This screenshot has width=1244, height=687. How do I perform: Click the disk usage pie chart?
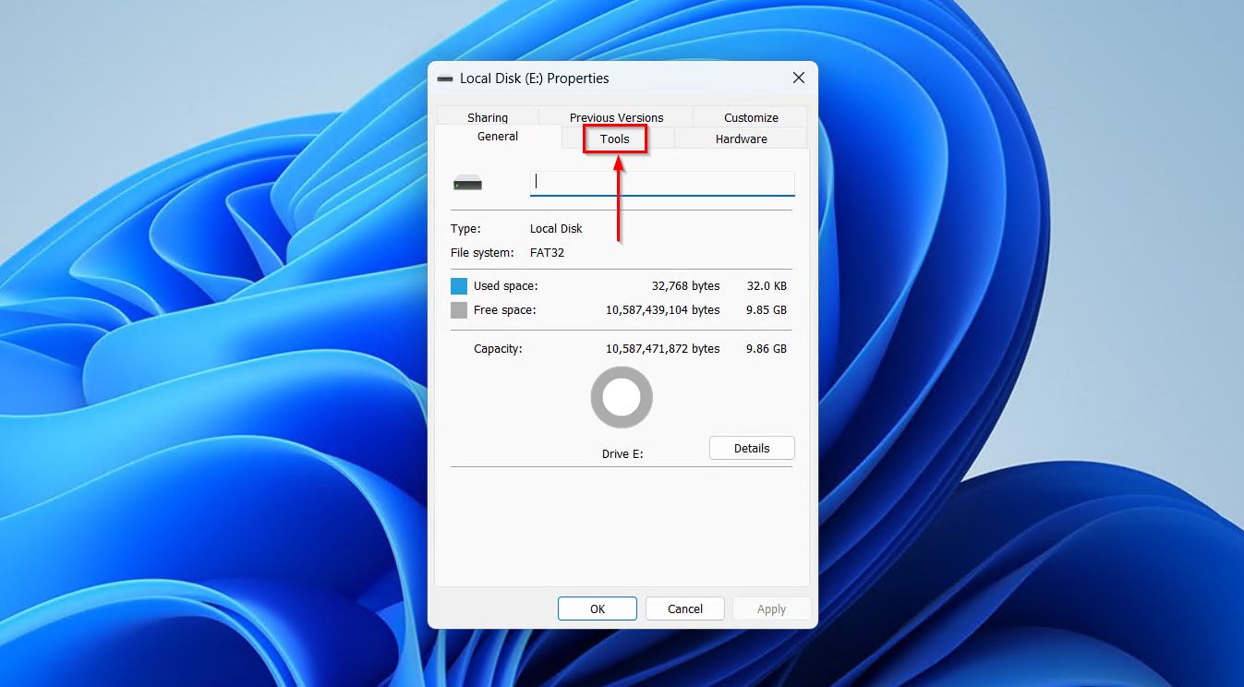pyautogui.click(x=621, y=397)
